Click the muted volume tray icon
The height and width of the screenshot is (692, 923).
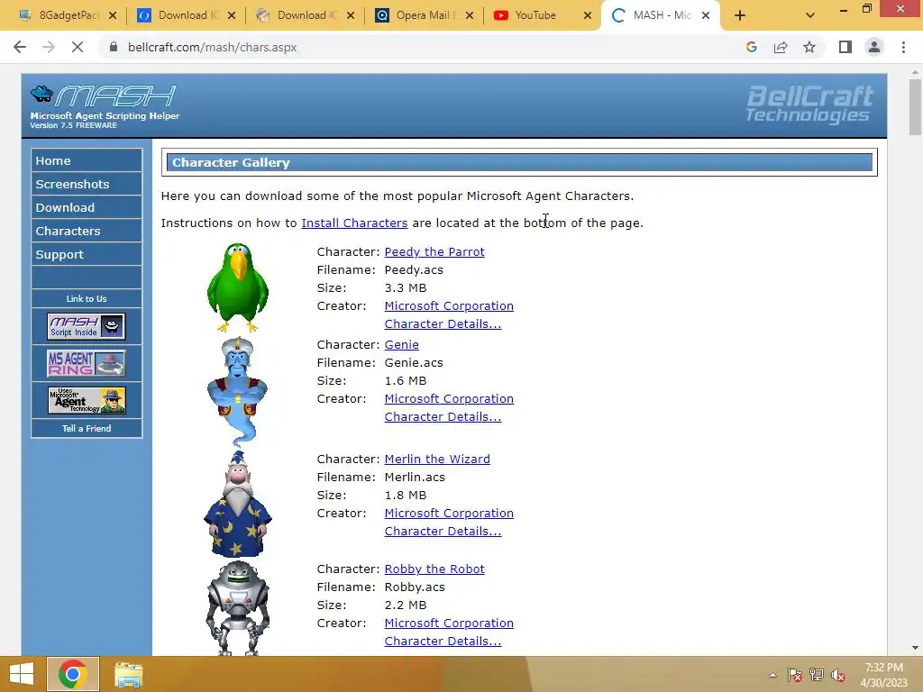pos(838,675)
